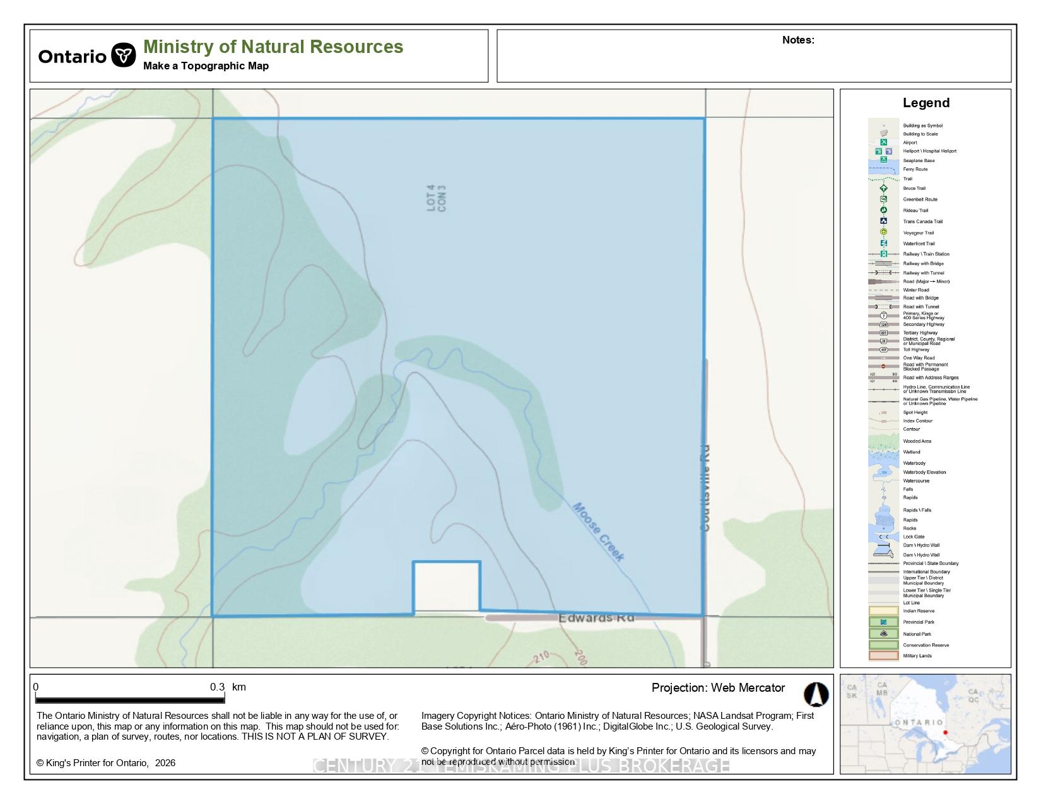The image size is (1041, 804).
Task: Click "© King's Printer for Ontario, 2026" text
Action: click(x=106, y=762)
